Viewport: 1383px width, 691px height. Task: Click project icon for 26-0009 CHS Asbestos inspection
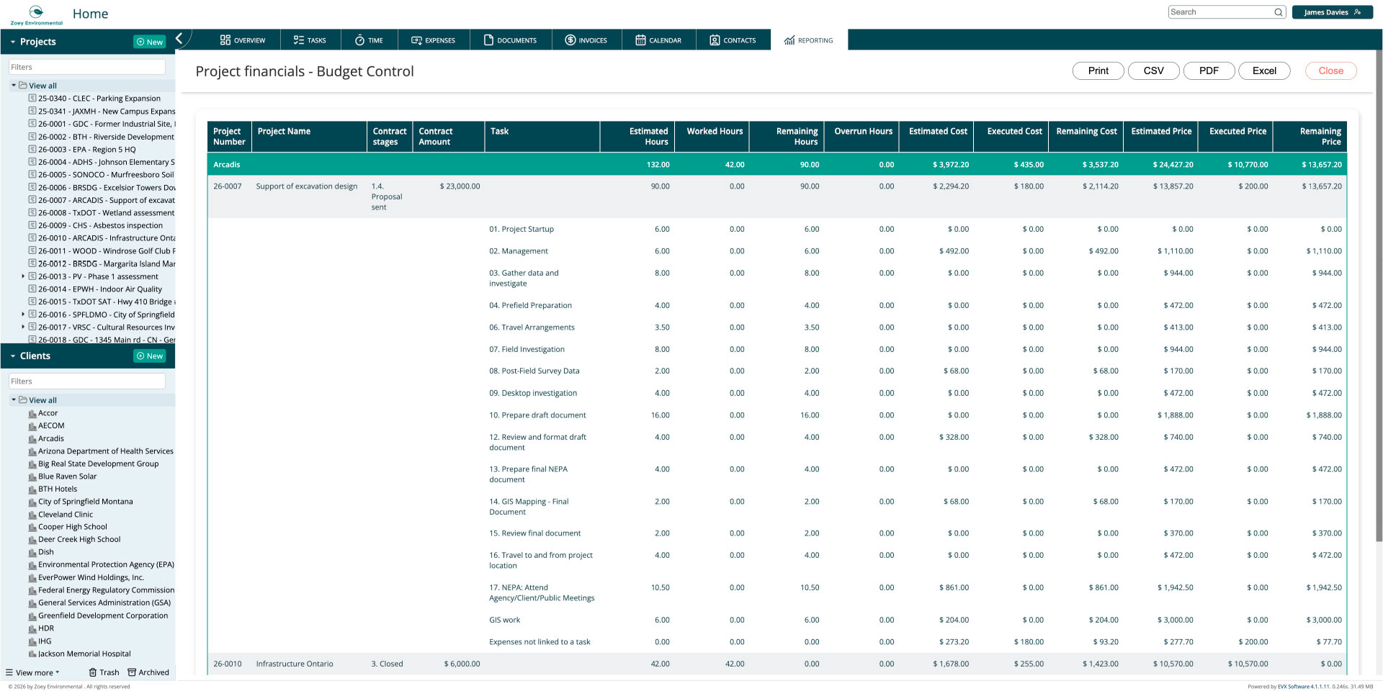point(32,225)
